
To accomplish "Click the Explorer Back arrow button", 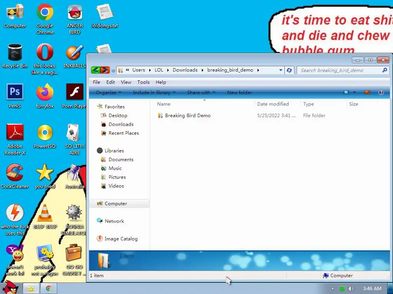I will click(95, 70).
